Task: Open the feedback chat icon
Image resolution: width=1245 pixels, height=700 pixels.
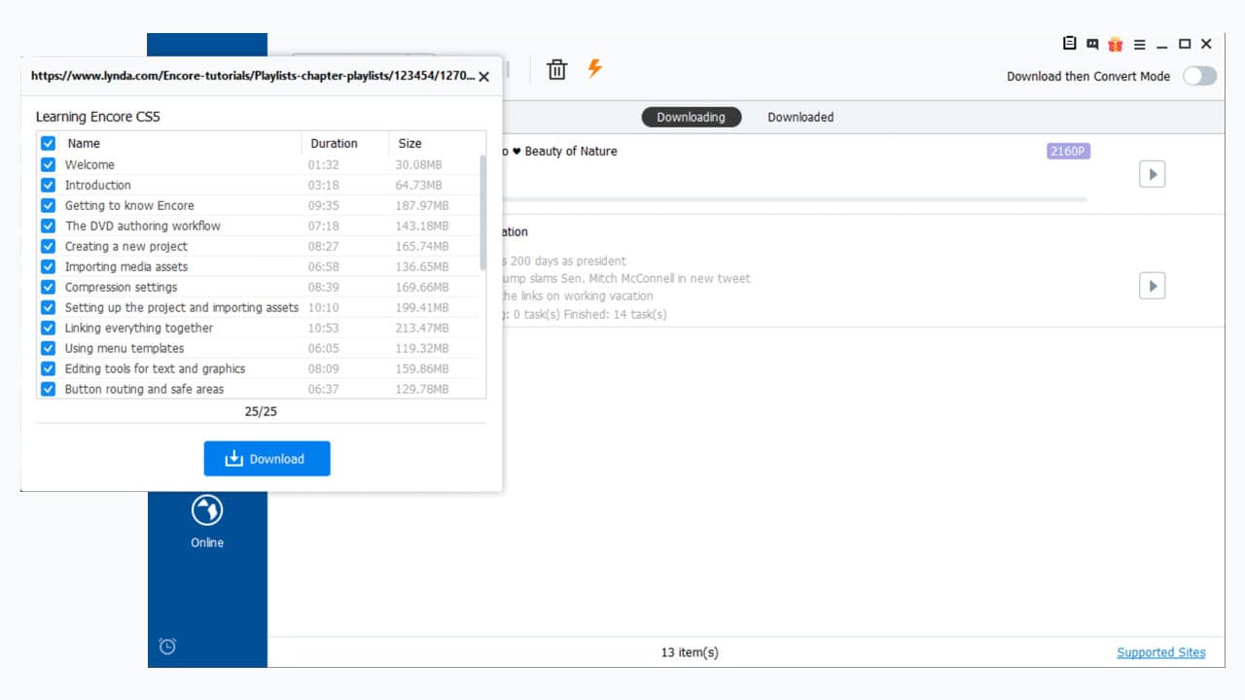Action: [1091, 44]
